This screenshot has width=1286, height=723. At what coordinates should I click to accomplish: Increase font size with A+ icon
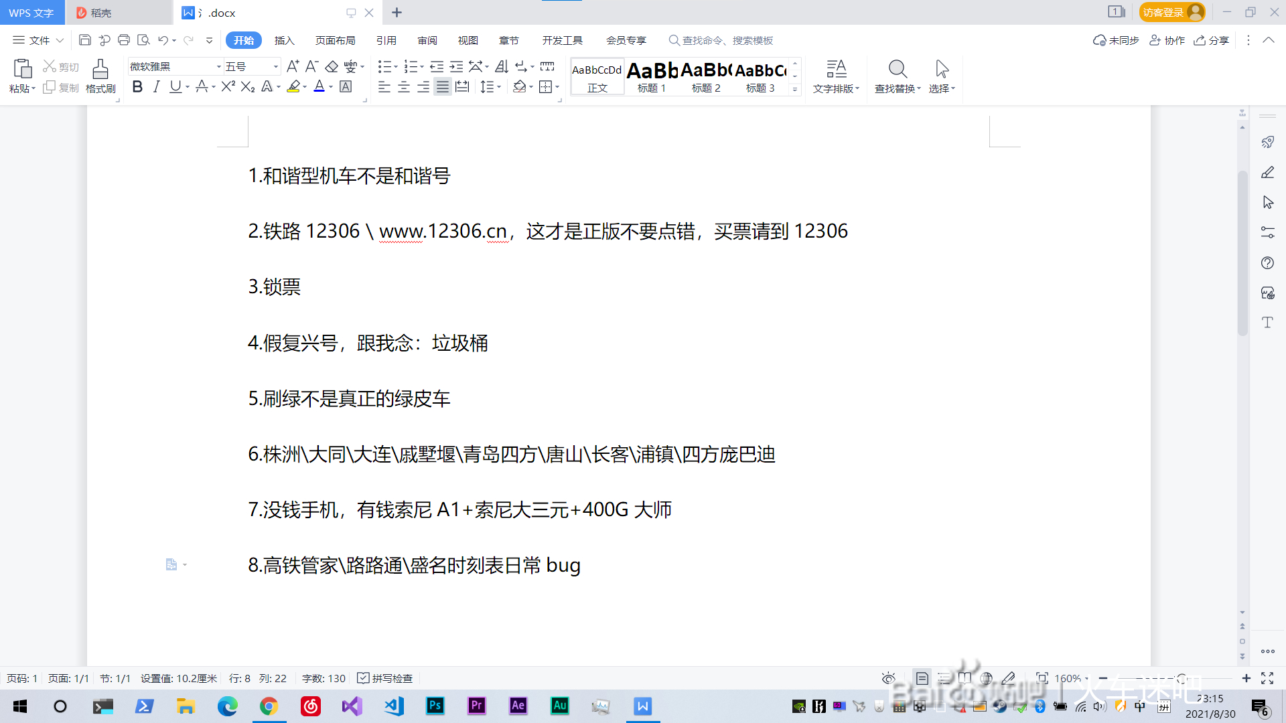293,66
